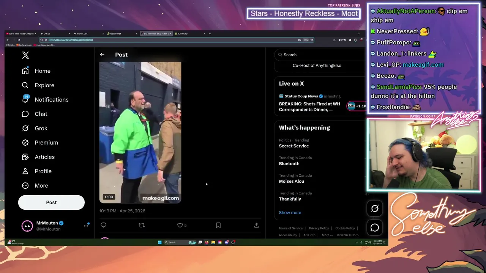This screenshot has height=273, width=486.
Task: Go back with the Post arrow
Action: (x=102, y=55)
